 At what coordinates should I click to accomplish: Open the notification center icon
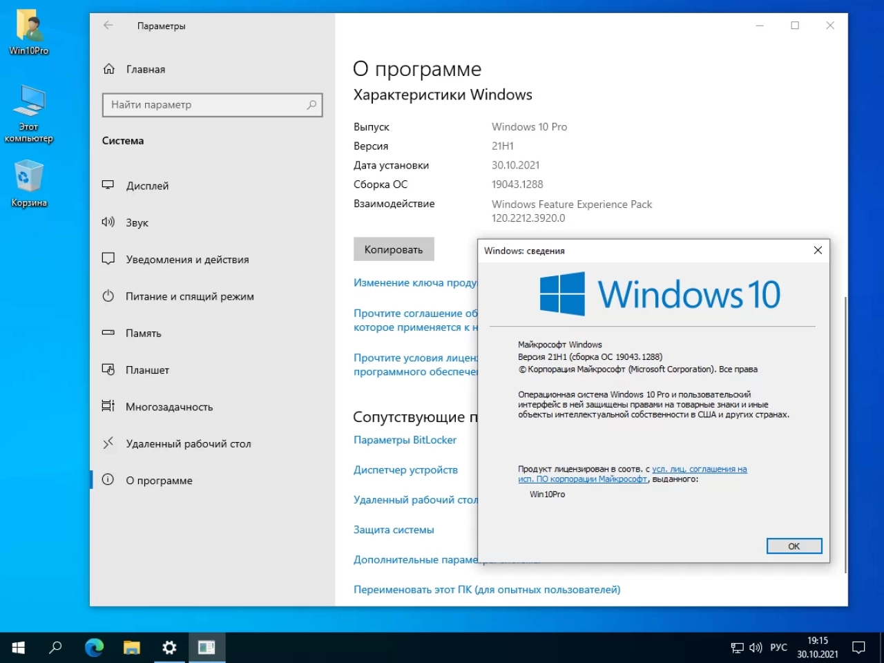pos(858,648)
